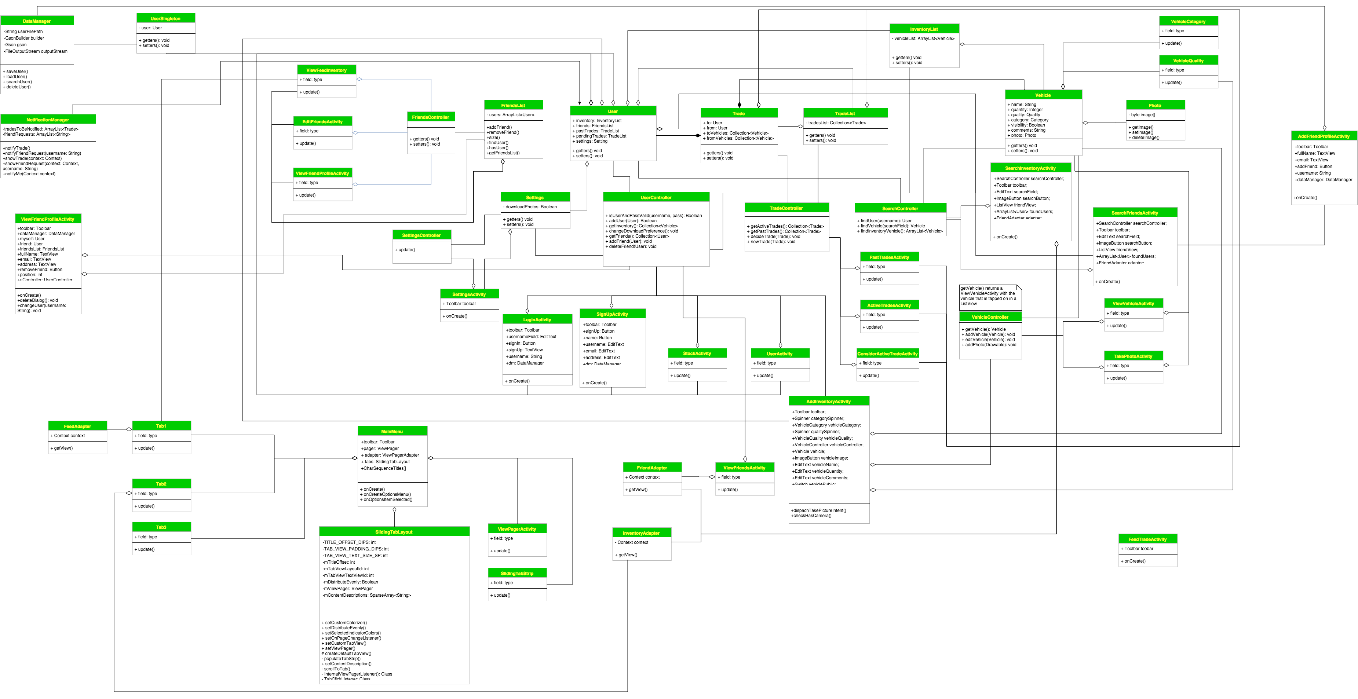Click the SignUpActivity class title
1358x699 pixels.
pyautogui.click(x=612, y=314)
